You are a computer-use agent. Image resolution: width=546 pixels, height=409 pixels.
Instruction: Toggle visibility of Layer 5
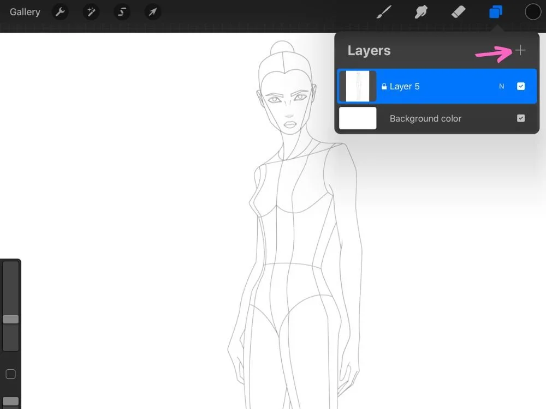pyautogui.click(x=521, y=86)
